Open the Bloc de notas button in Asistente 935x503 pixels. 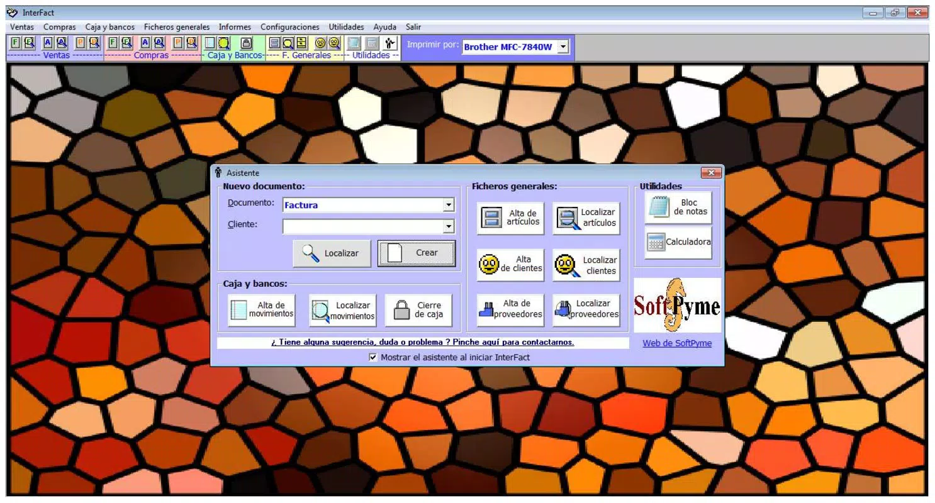(x=678, y=207)
